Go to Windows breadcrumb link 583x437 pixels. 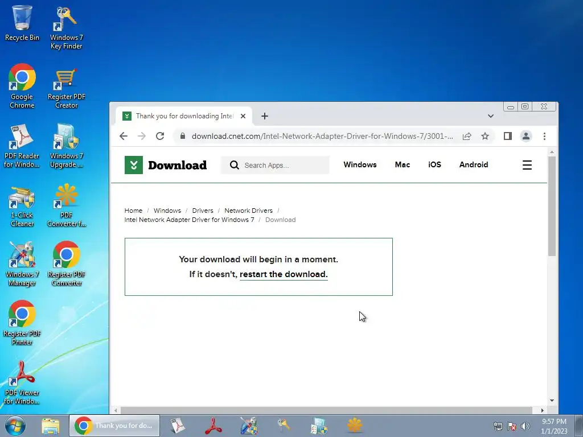click(x=167, y=211)
